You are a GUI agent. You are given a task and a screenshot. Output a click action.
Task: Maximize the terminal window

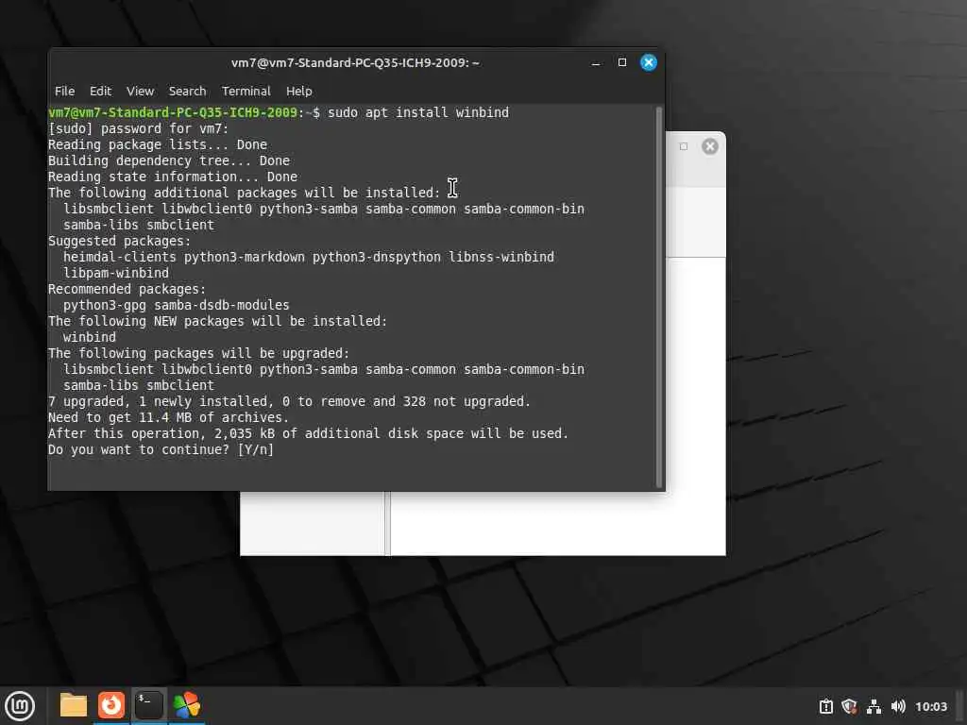tap(622, 62)
